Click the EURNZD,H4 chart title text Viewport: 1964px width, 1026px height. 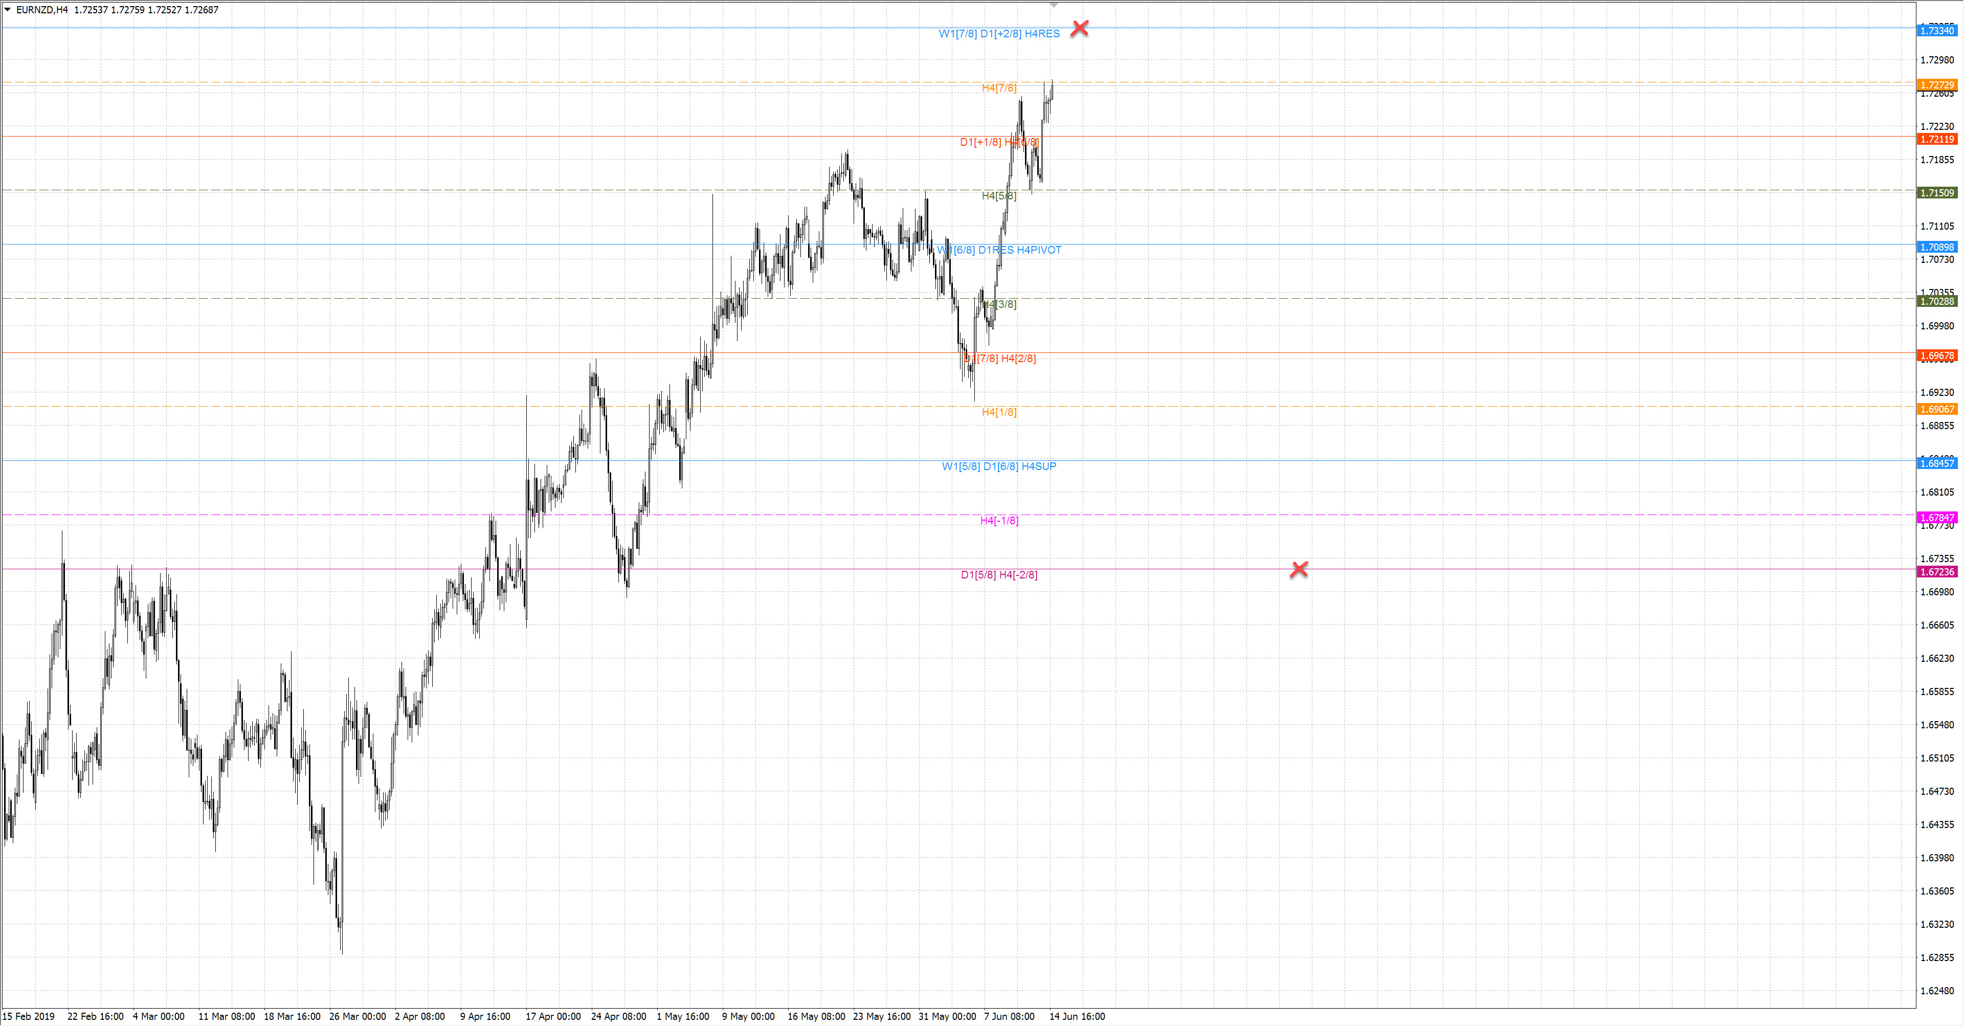pyautogui.click(x=42, y=10)
